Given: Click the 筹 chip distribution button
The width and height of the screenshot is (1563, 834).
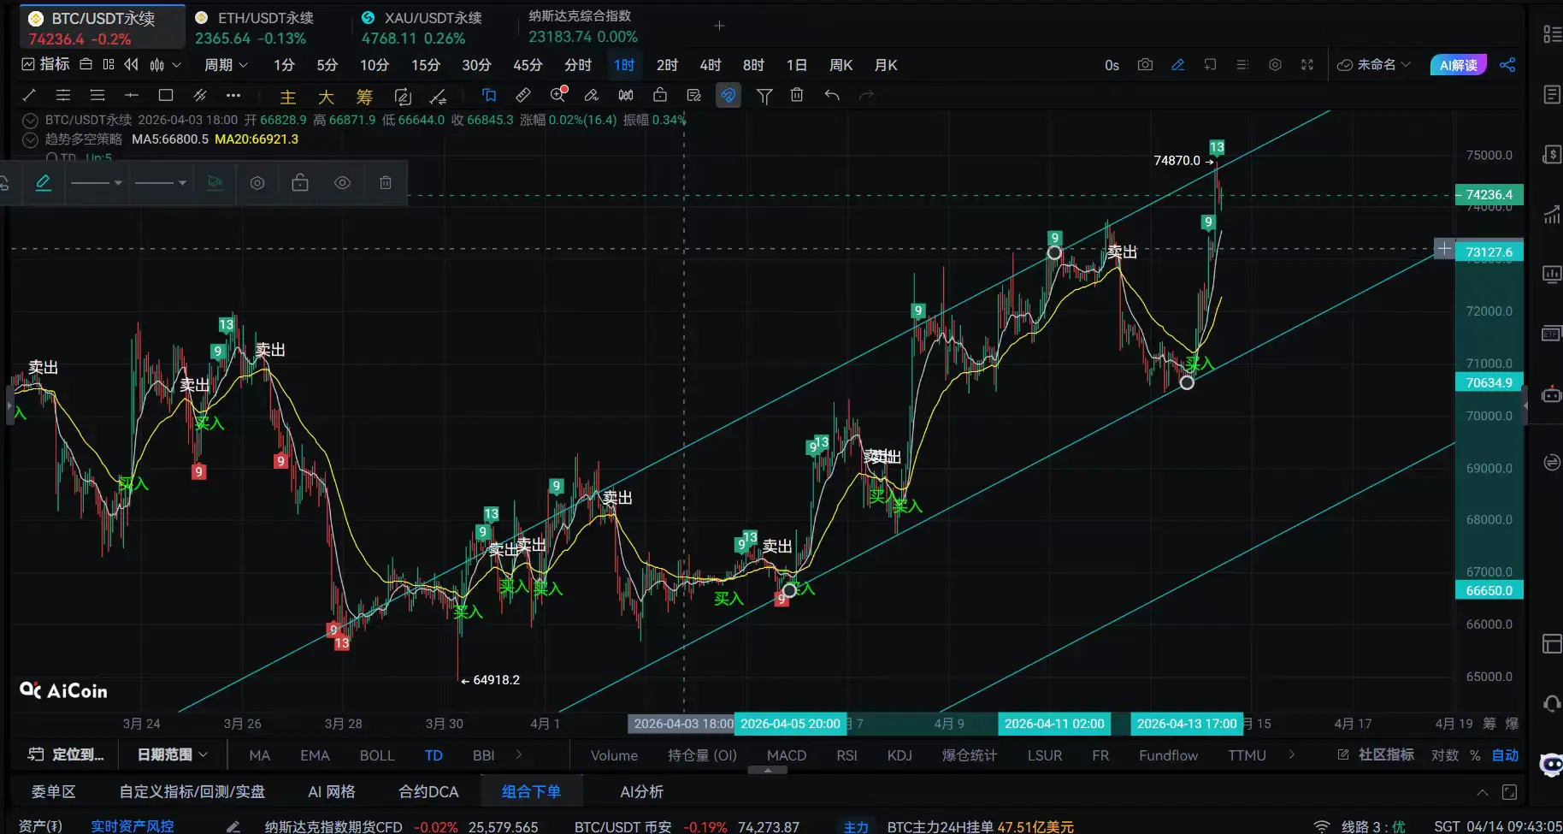Looking at the screenshot, I should point(364,97).
